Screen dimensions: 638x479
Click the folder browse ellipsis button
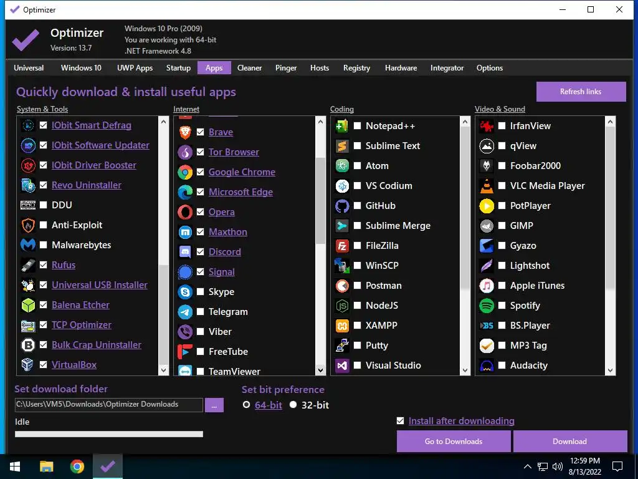coord(214,405)
